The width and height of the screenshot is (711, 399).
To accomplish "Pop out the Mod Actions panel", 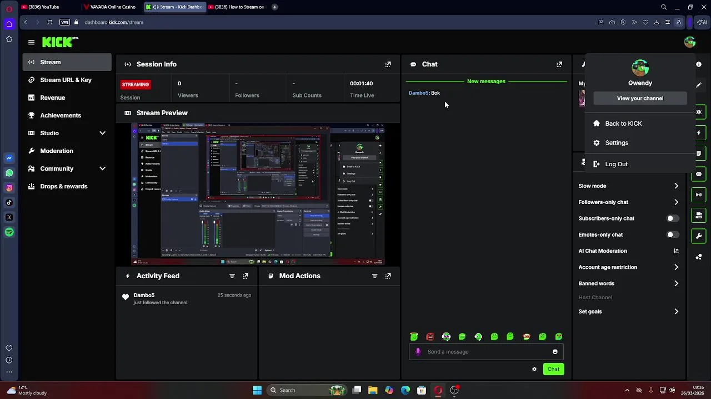I will [388, 276].
